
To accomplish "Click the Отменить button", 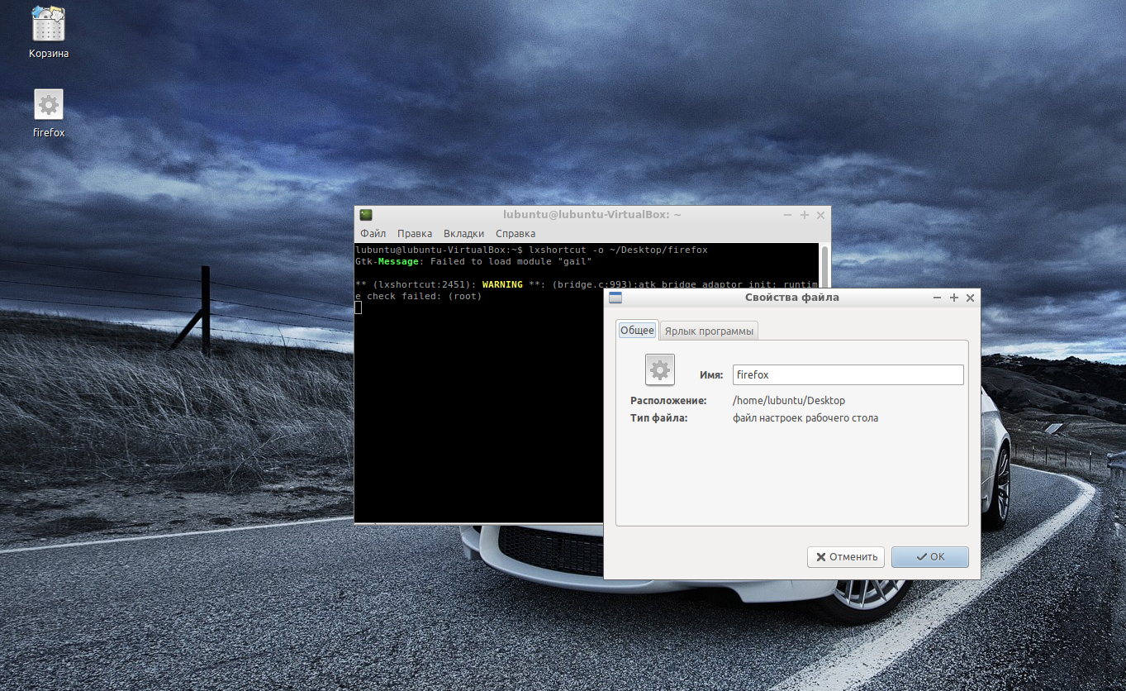I will (x=846, y=556).
